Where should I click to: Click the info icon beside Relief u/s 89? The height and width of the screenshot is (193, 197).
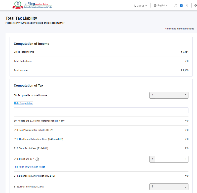pos(37,159)
